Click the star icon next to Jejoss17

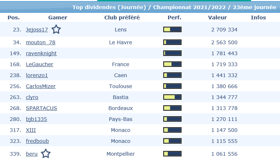pyautogui.click(x=56, y=29)
